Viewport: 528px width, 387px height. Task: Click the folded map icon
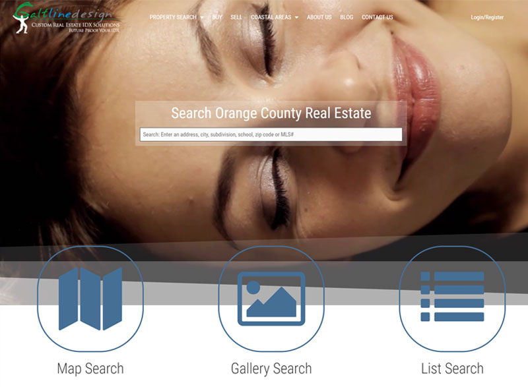(90, 299)
